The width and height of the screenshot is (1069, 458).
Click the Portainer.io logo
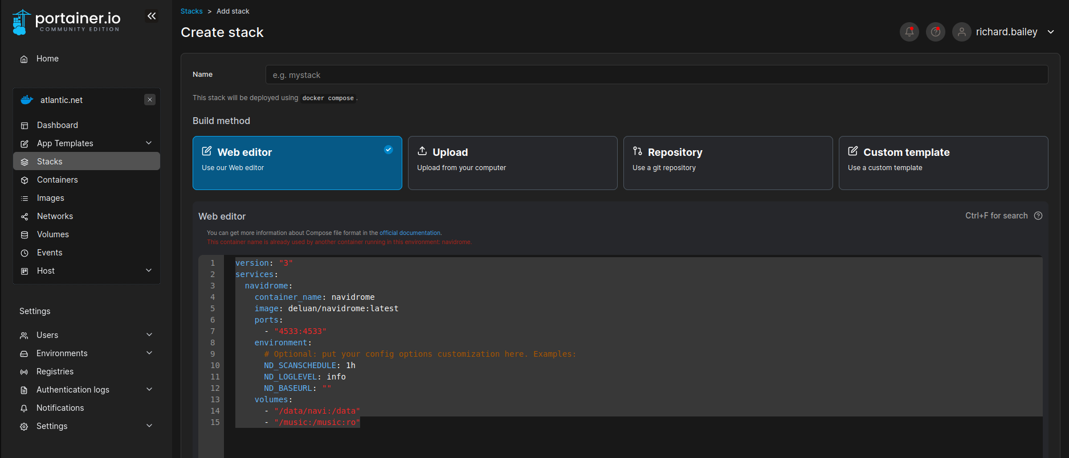point(66,22)
